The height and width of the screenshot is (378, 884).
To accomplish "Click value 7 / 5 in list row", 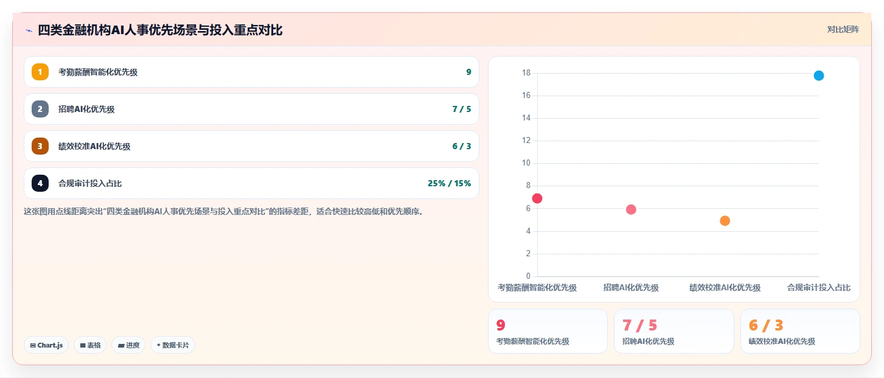I will (462, 109).
